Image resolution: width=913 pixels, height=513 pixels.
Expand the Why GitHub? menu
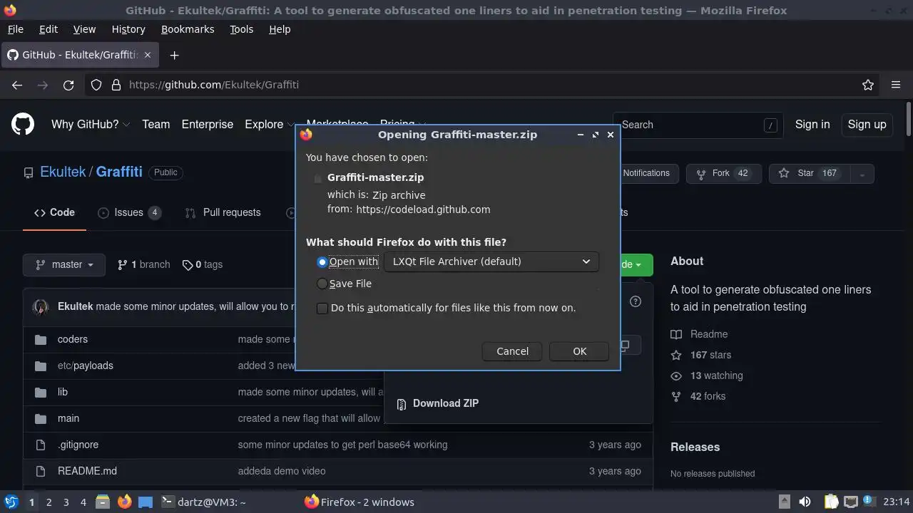[x=91, y=124]
